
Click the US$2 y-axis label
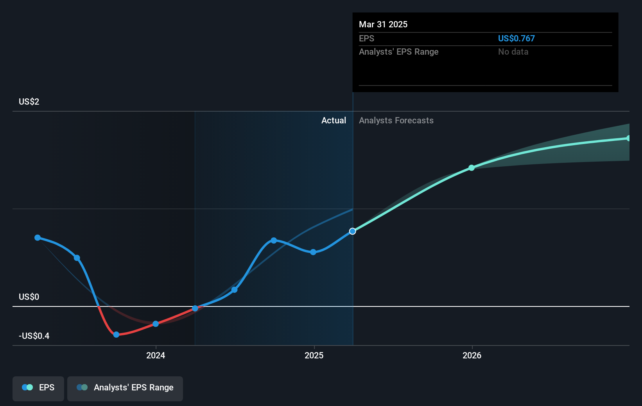tap(29, 102)
